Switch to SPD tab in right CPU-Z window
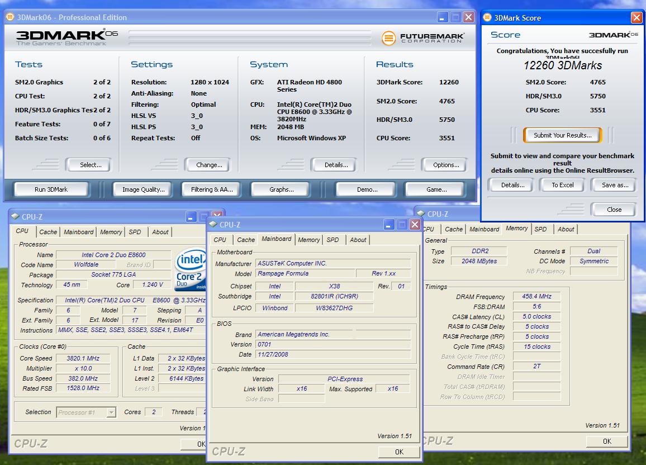The width and height of the screenshot is (646, 465). click(x=540, y=229)
